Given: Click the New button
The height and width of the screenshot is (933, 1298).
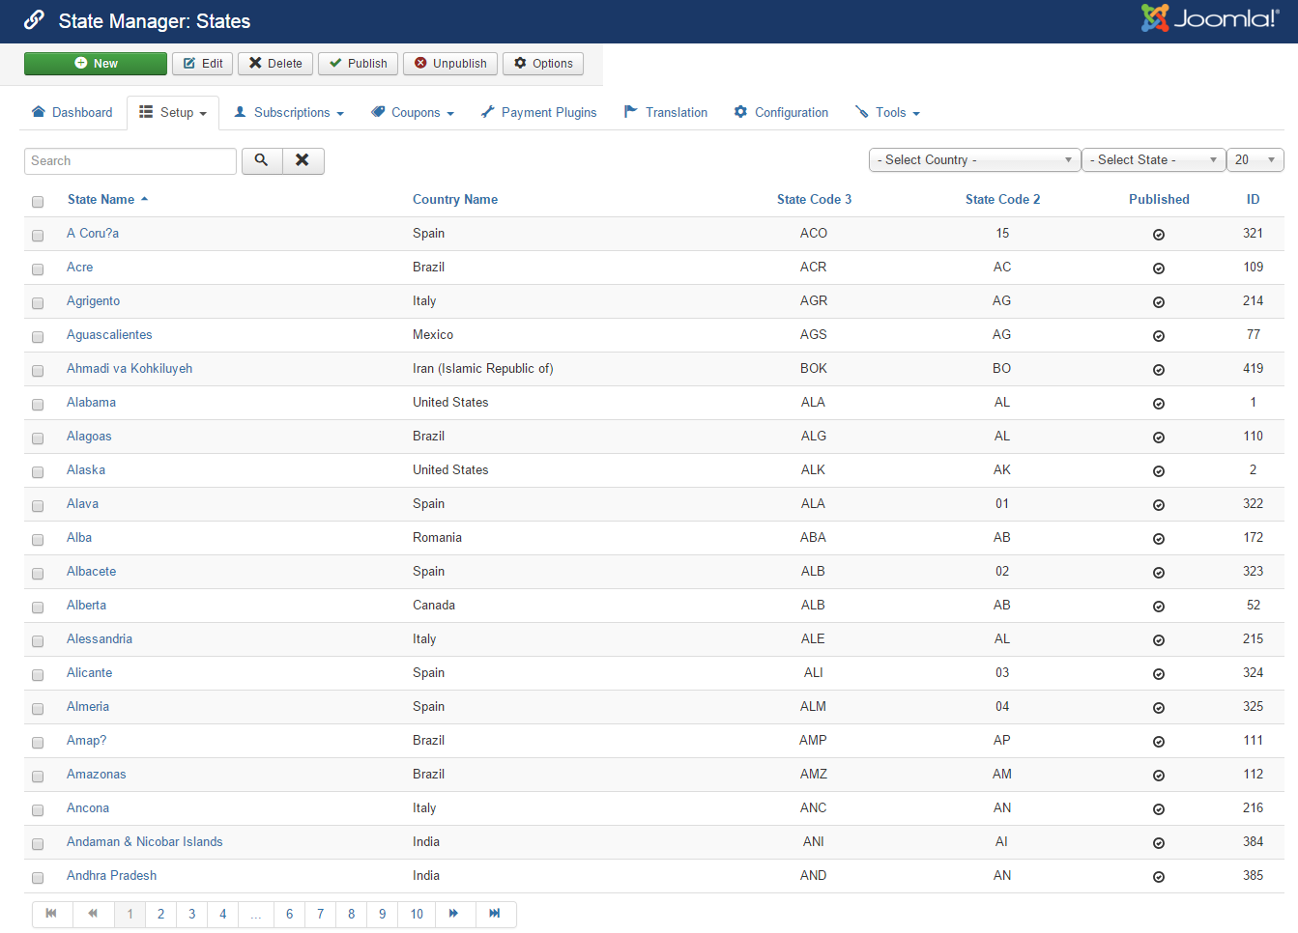Looking at the screenshot, I should click(96, 64).
